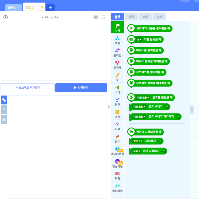Open the 데이터분석 block category

coord(117,151)
